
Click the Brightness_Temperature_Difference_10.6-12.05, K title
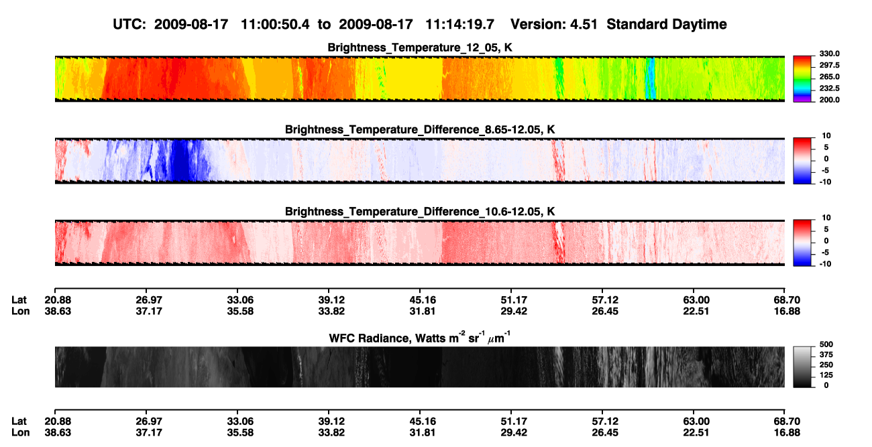[x=420, y=211]
